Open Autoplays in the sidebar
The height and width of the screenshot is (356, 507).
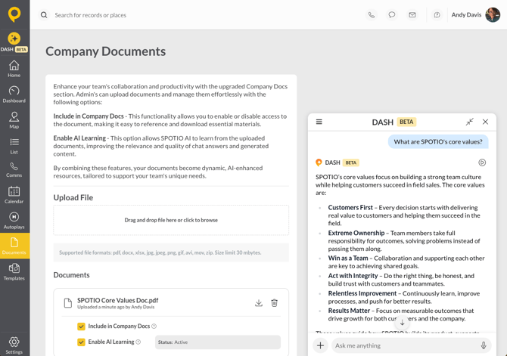pos(14,221)
